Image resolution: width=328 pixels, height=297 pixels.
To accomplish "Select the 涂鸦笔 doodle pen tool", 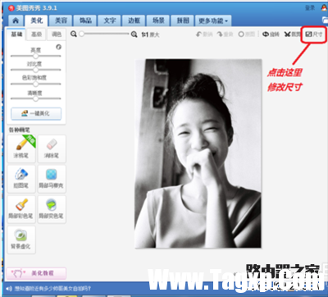I will 21,148.
